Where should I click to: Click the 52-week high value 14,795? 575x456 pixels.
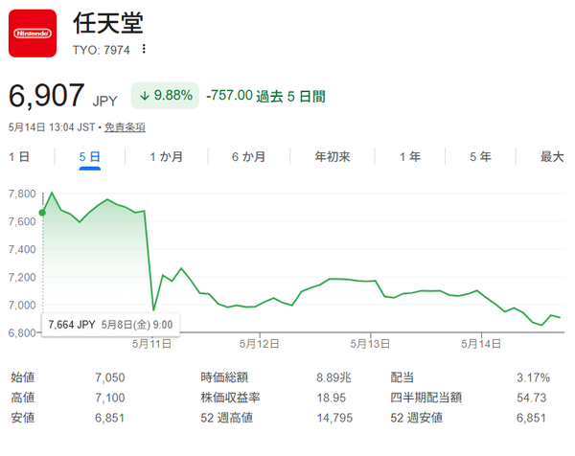334,418
